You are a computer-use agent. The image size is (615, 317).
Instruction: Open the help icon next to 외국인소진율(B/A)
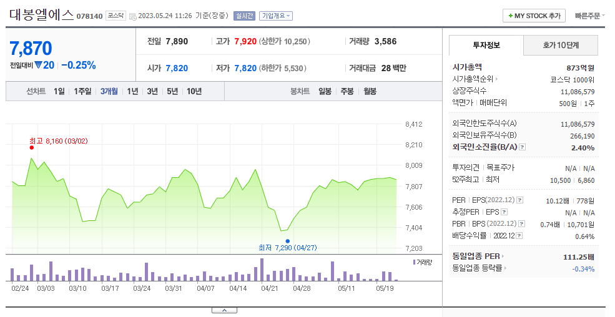[523, 147]
